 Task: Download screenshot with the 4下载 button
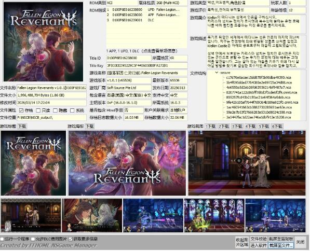250,126
